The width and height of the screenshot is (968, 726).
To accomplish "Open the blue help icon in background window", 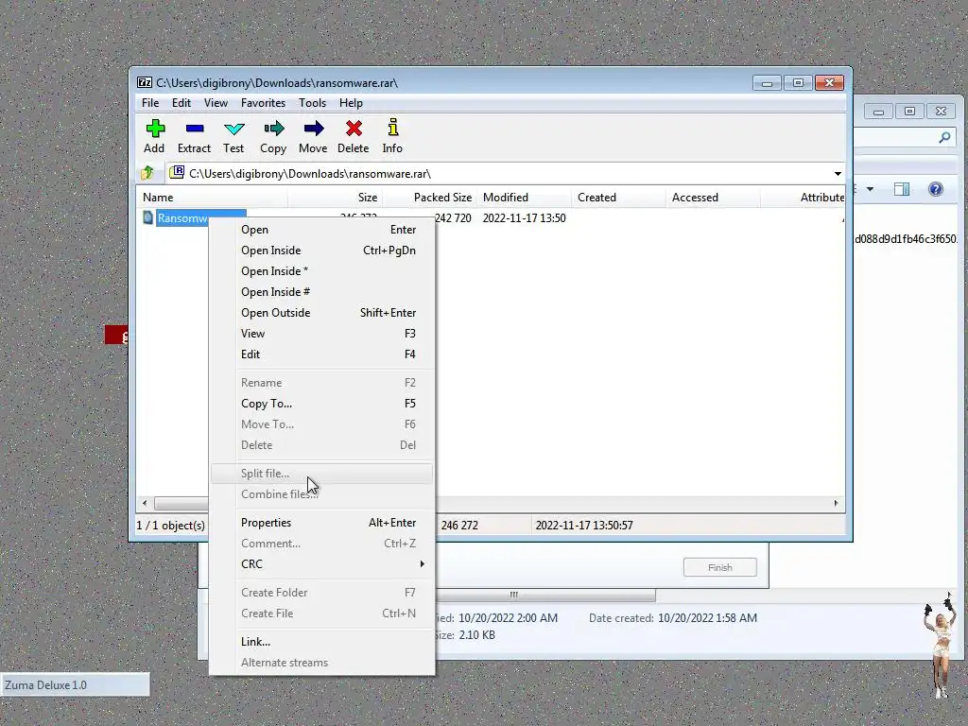I will [935, 189].
